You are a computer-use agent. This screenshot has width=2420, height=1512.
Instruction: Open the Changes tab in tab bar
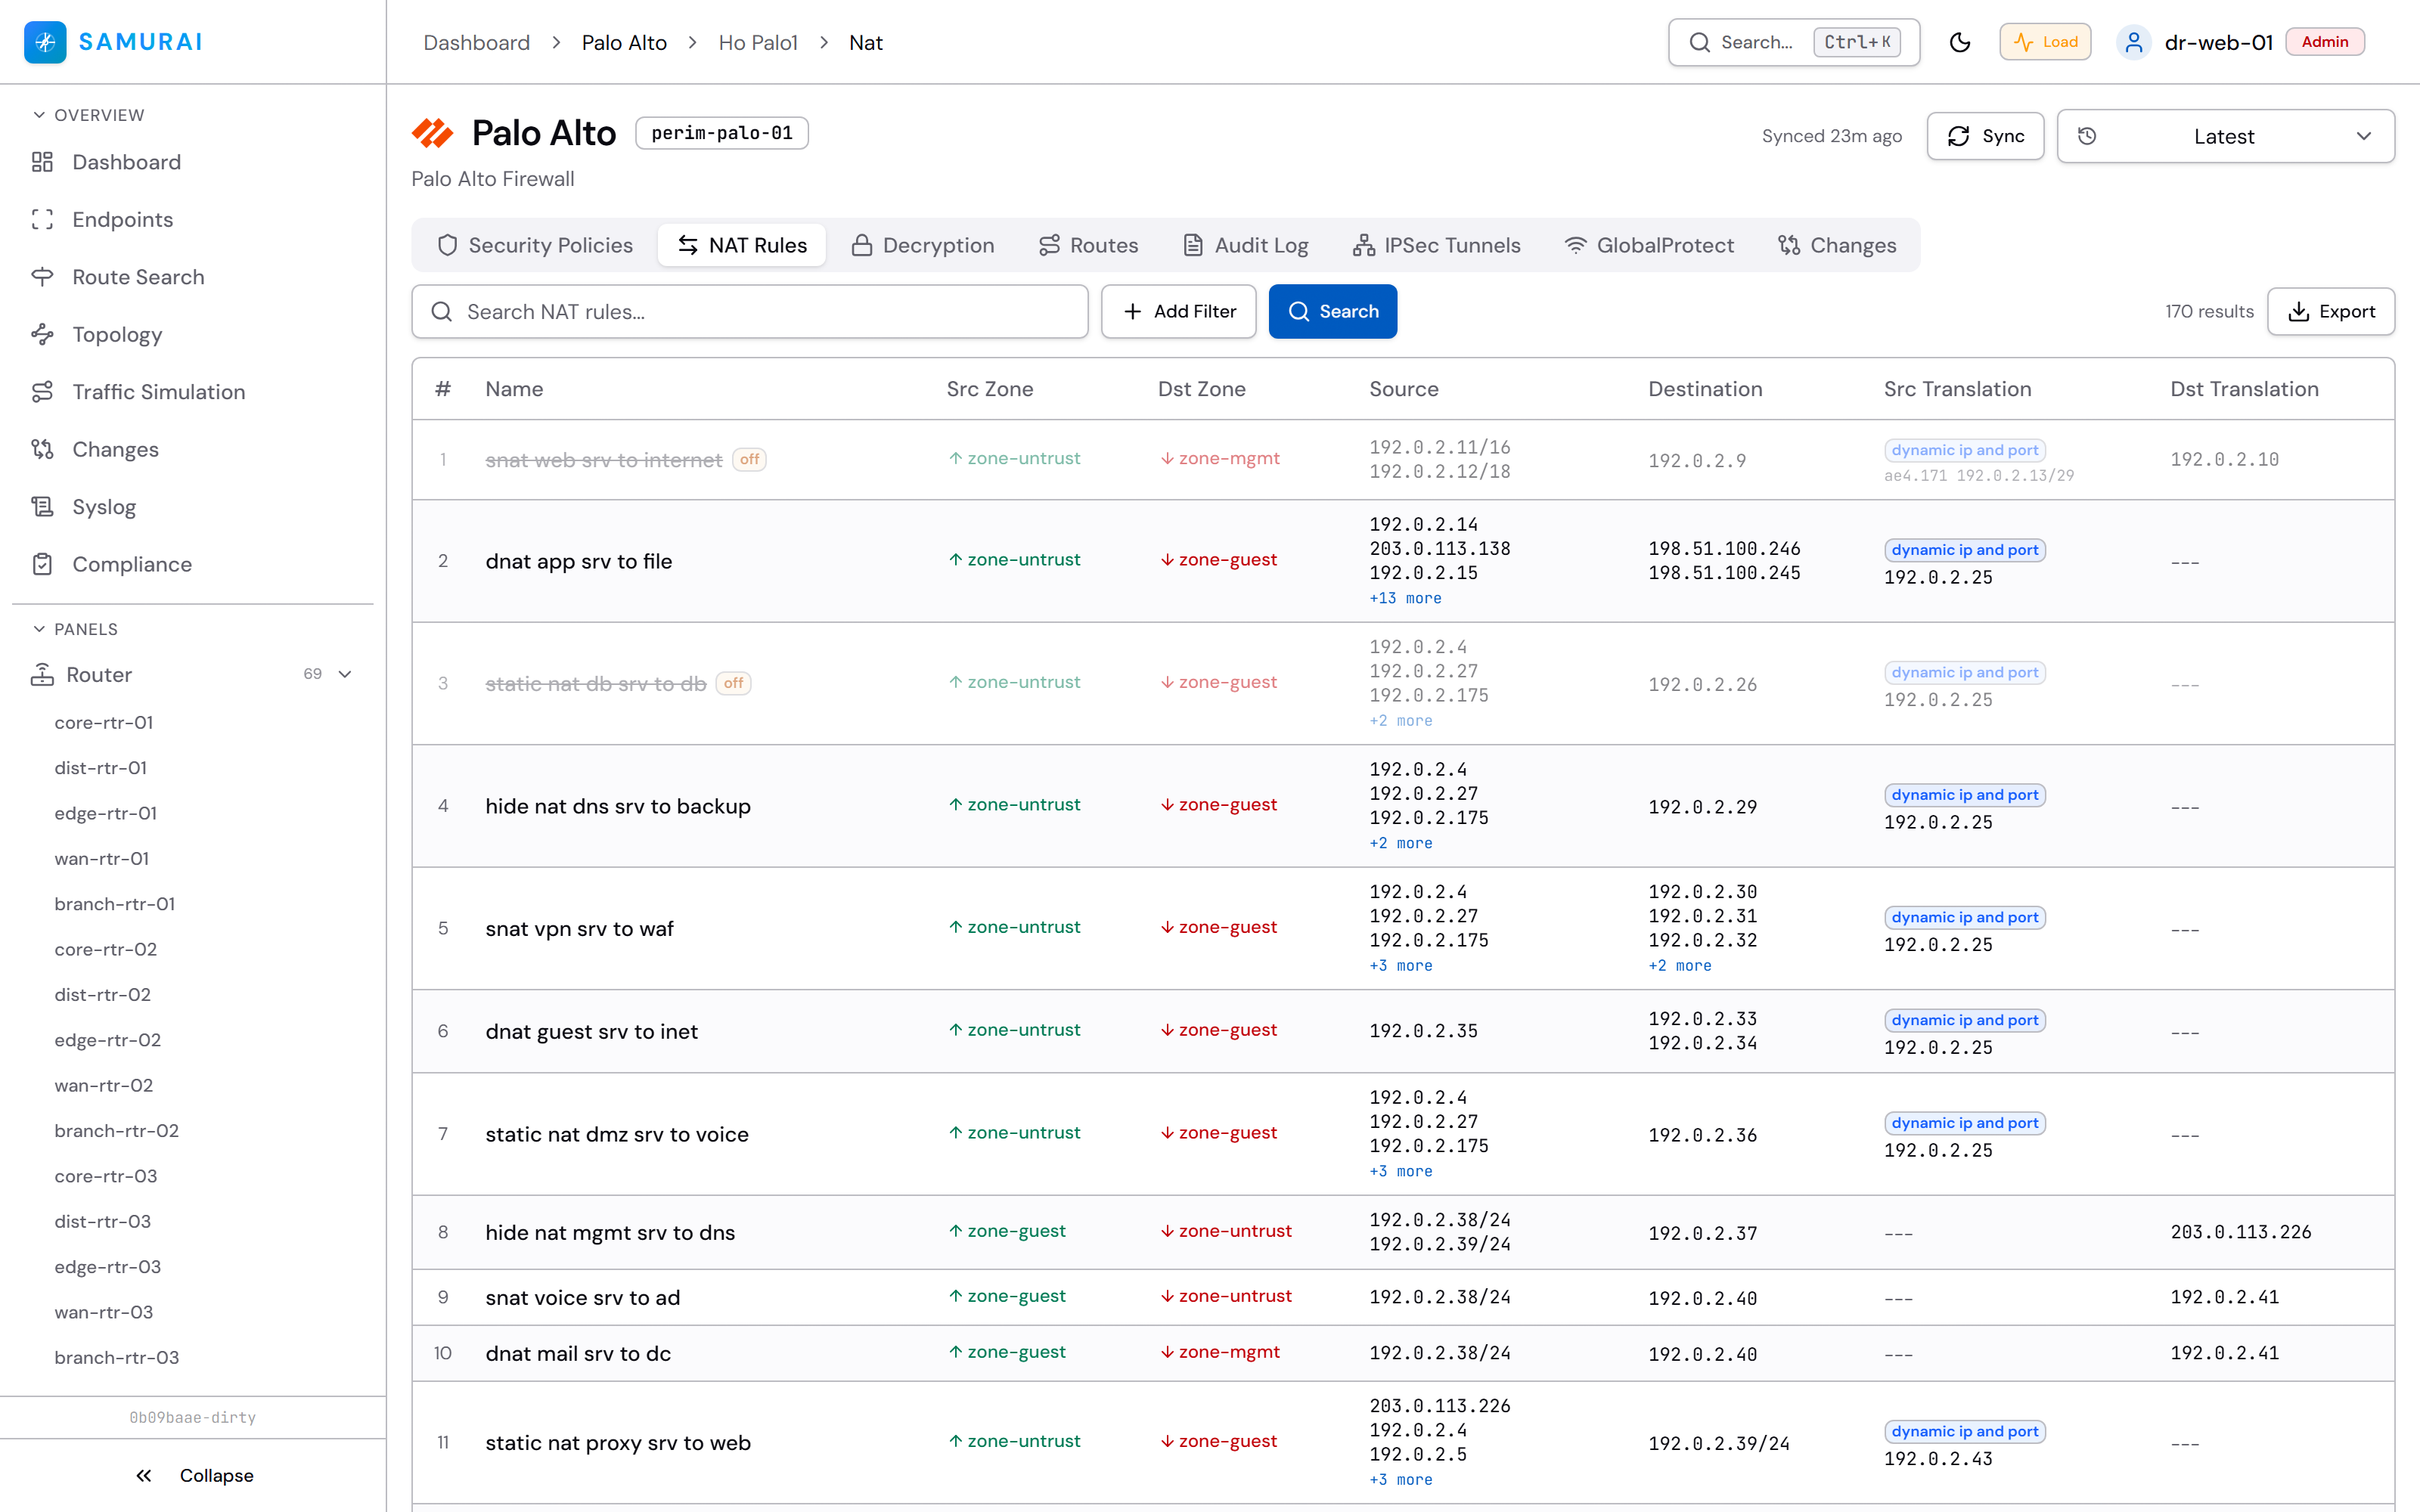tap(1837, 245)
